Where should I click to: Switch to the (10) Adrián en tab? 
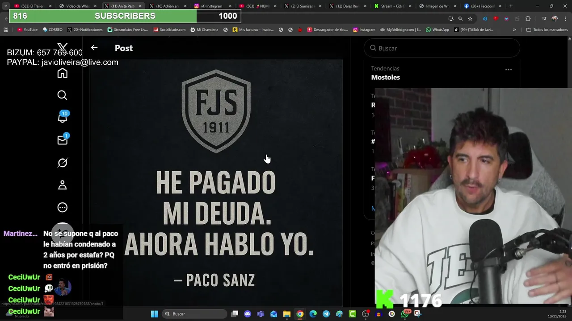point(168,6)
